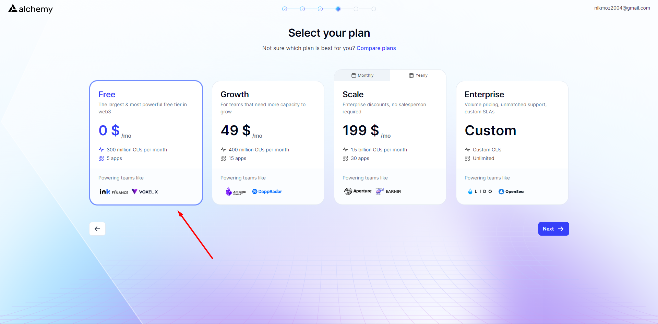Select the Growth plan card
The height and width of the screenshot is (324, 658).
click(x=268, y=143)
